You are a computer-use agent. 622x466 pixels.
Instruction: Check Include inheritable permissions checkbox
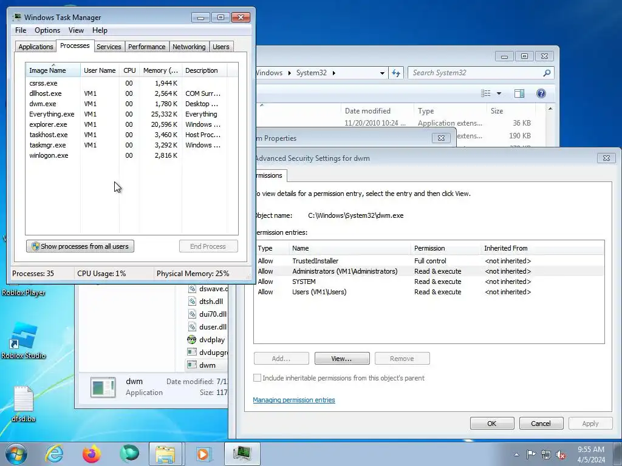pyautogui.click(x=258, y=378)
